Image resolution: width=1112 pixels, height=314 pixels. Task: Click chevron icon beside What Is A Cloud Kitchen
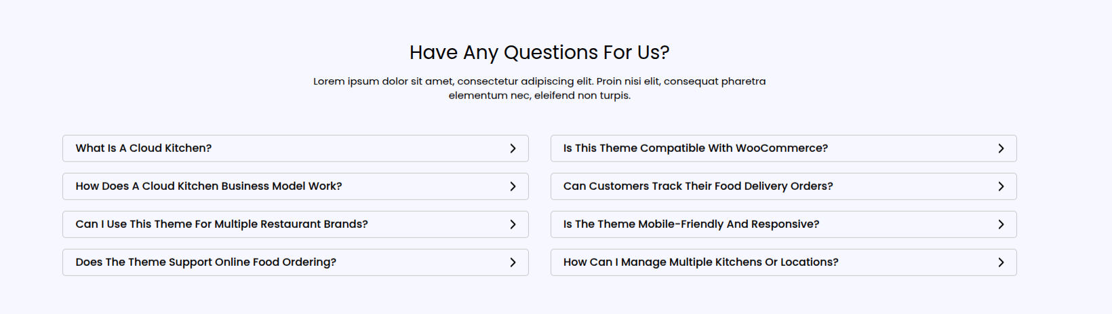pos(513,149)
